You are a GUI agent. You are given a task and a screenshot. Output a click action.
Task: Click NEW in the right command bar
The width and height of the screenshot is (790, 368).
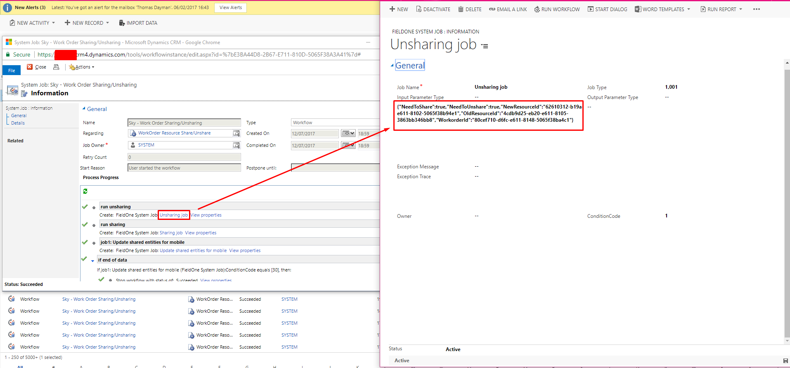pos(399,9)
